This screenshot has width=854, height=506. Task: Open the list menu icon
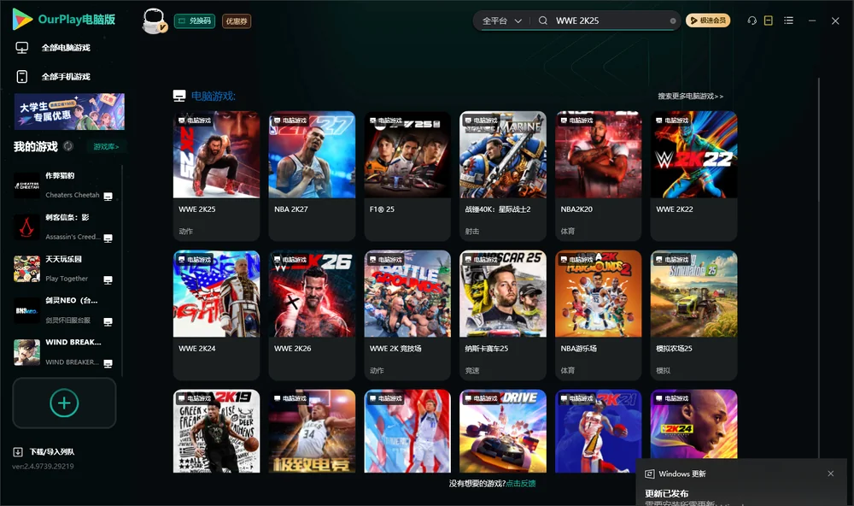[x=788, y=21]
